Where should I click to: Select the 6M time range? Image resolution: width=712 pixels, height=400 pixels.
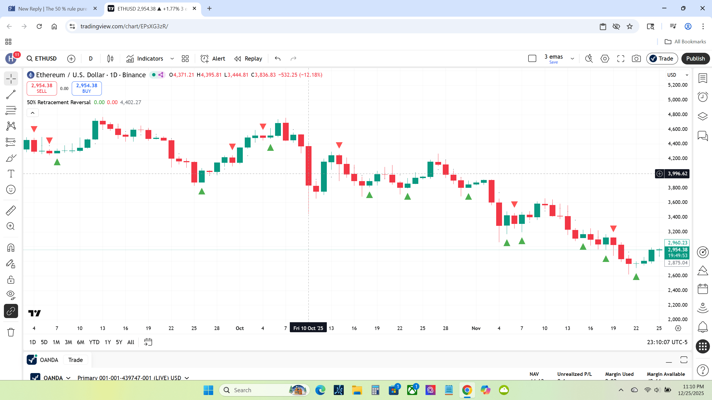tap(80, 342)
